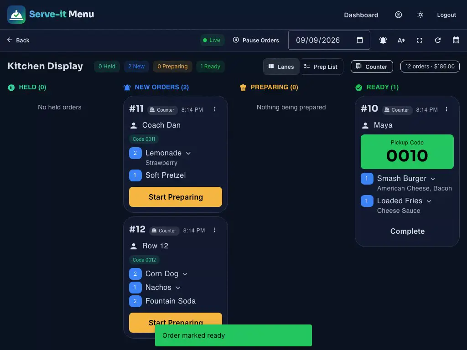Screen dimensions: 467x350
Task: Click the person icon beside Coach Dan
Action: (134, 126)
